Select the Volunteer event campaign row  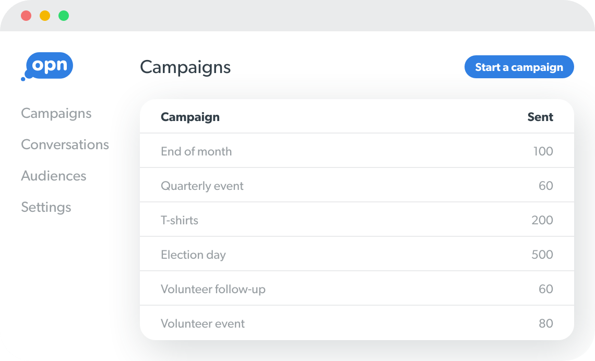click(203, 323)
